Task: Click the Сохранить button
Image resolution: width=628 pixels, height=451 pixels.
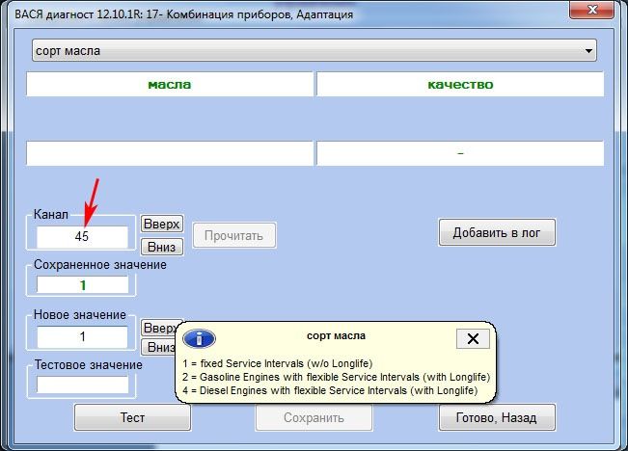Action: [314, 418]
